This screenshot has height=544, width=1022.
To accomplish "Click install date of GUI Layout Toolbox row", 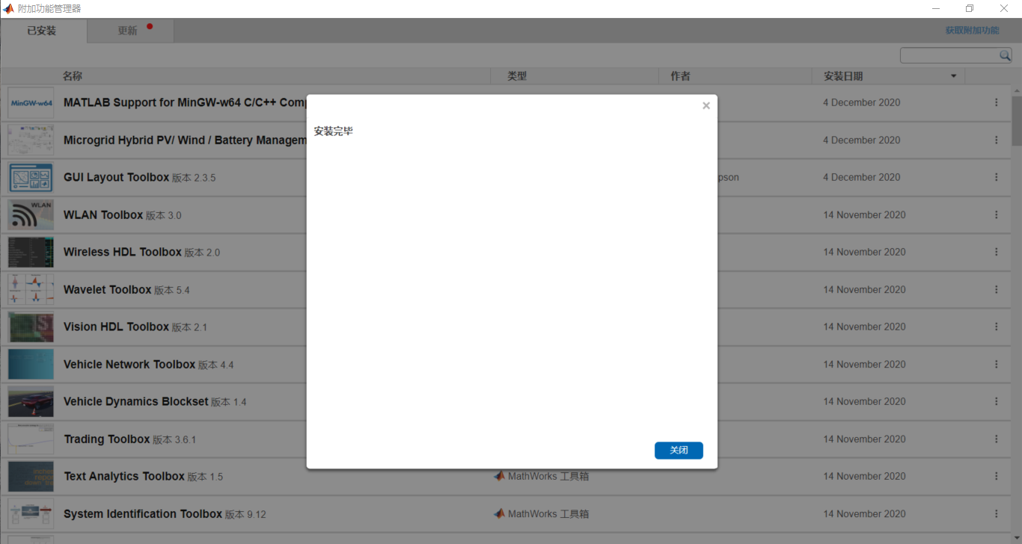I will pyautogui.click(x=862, y=177).
